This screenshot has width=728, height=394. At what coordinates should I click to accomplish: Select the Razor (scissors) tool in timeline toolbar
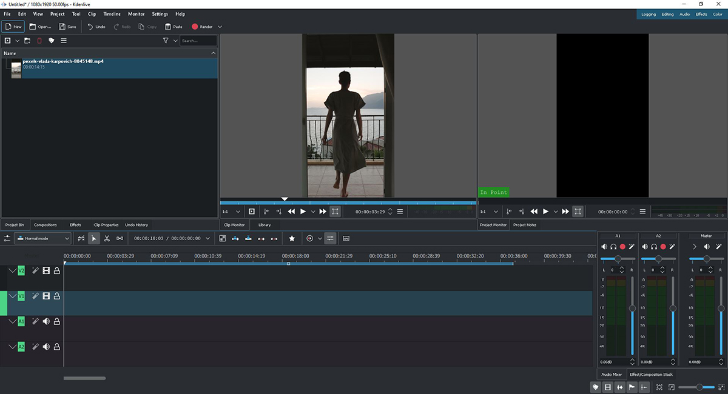(107, 238)
